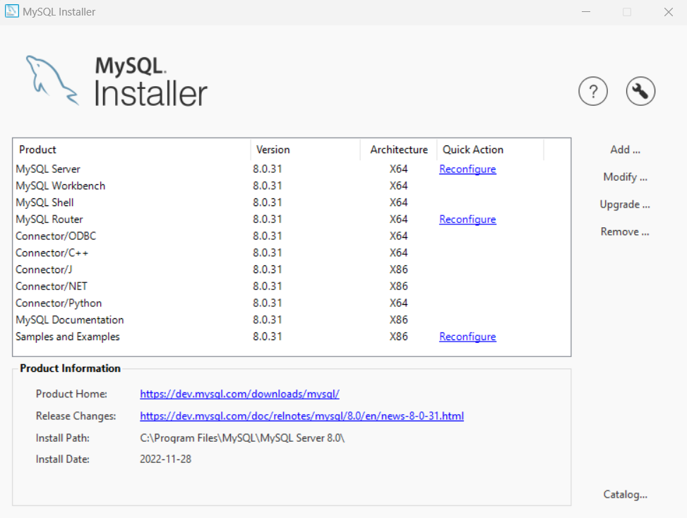This screenshot has height=518, width=687.
Task: Click the Quick Action column header
Action: point(490,150)
